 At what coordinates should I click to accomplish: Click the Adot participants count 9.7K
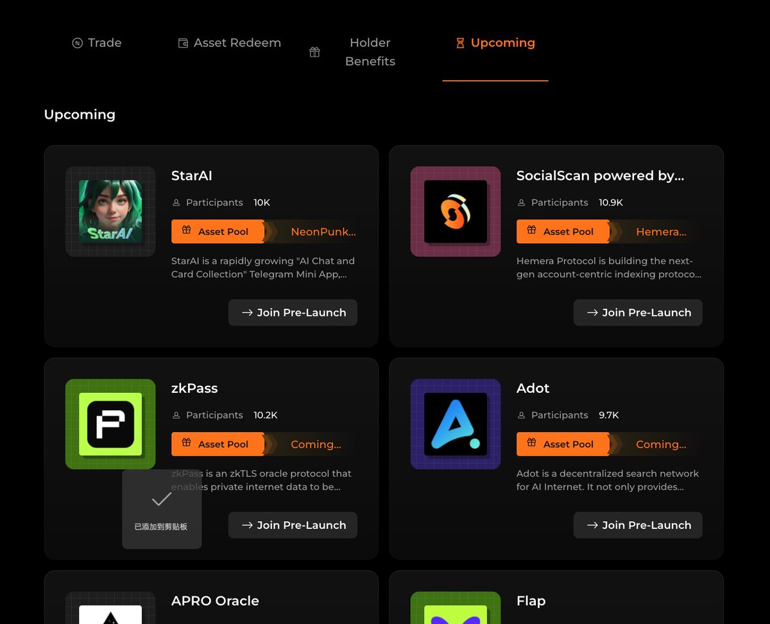[609, 415]
